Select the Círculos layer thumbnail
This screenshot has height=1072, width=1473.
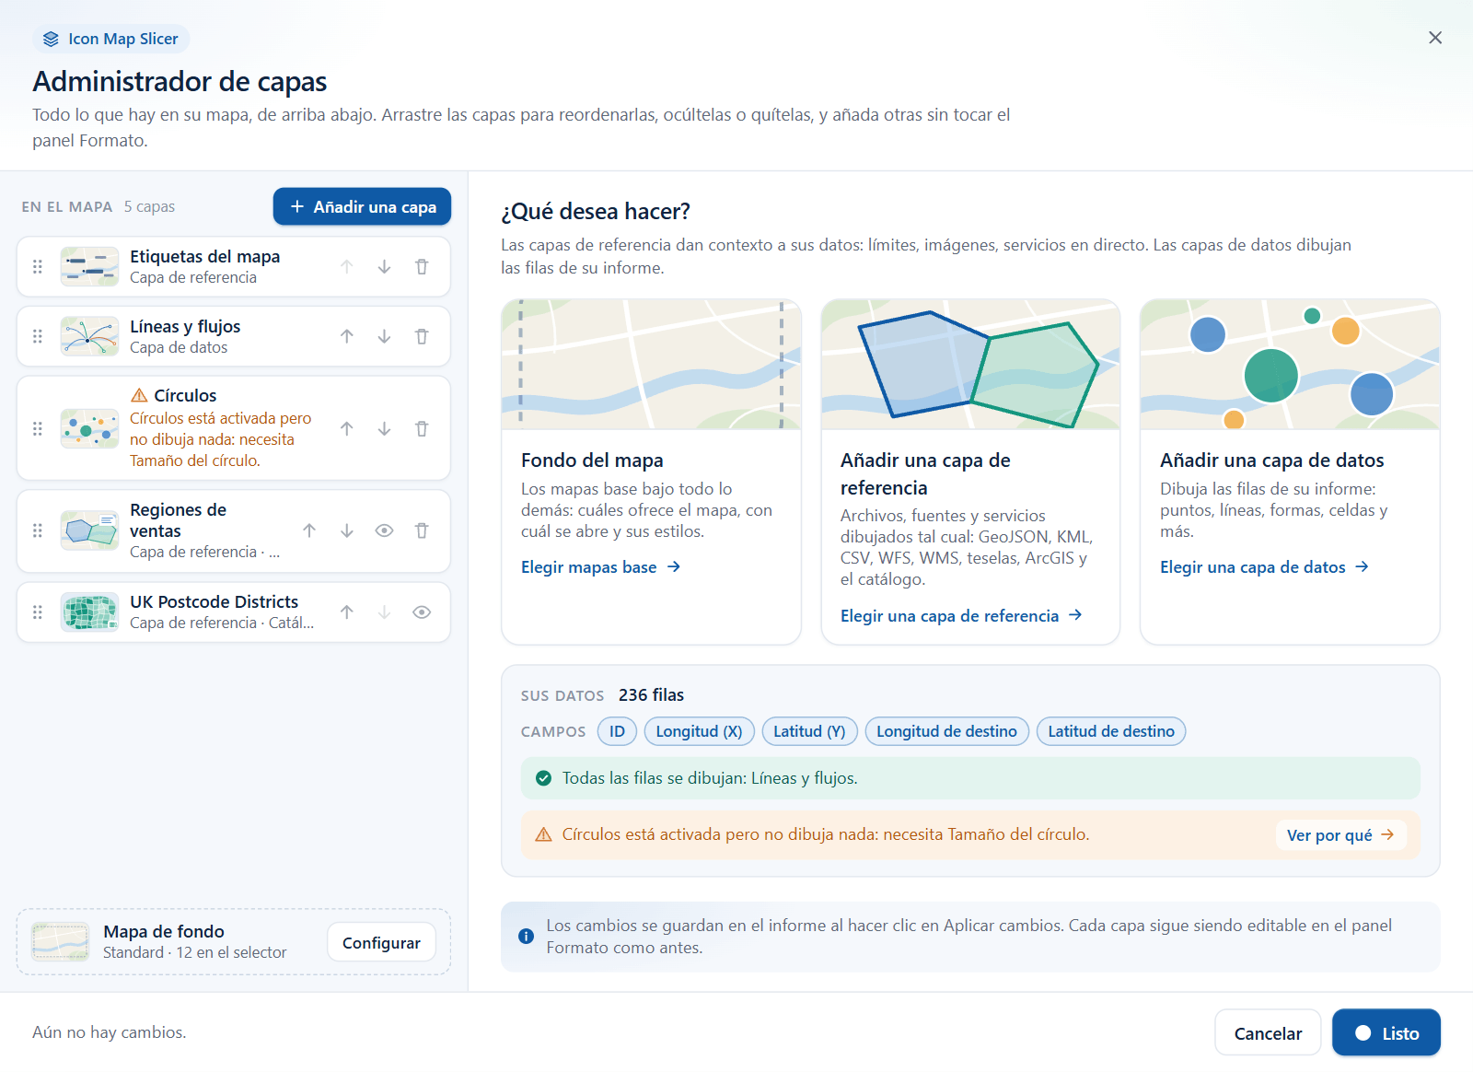(89, 429)
